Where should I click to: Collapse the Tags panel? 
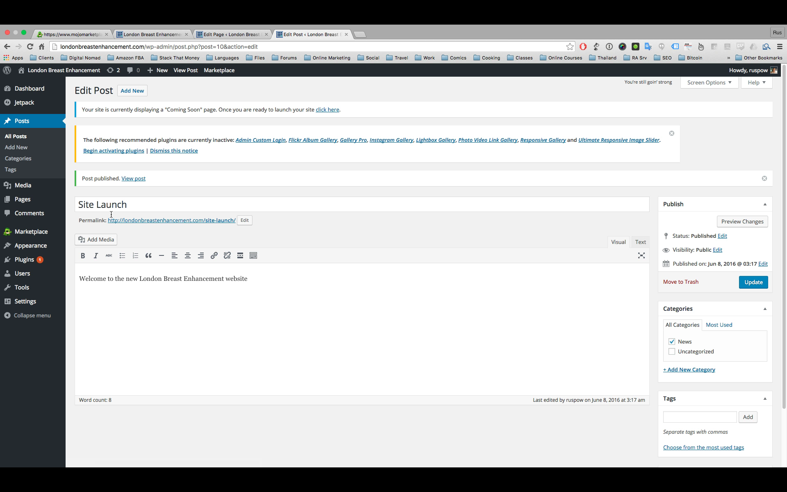tap(765, 398)
